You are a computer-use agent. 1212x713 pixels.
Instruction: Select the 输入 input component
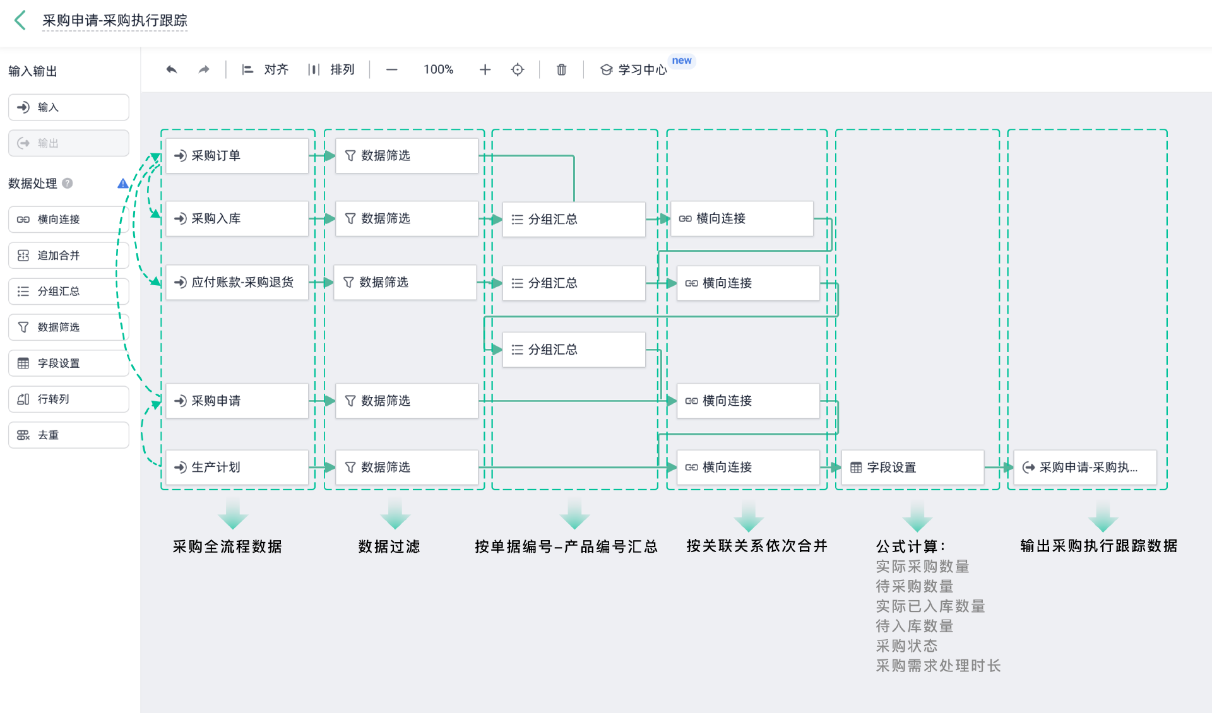pyautogui.click(x=69, y=107)
